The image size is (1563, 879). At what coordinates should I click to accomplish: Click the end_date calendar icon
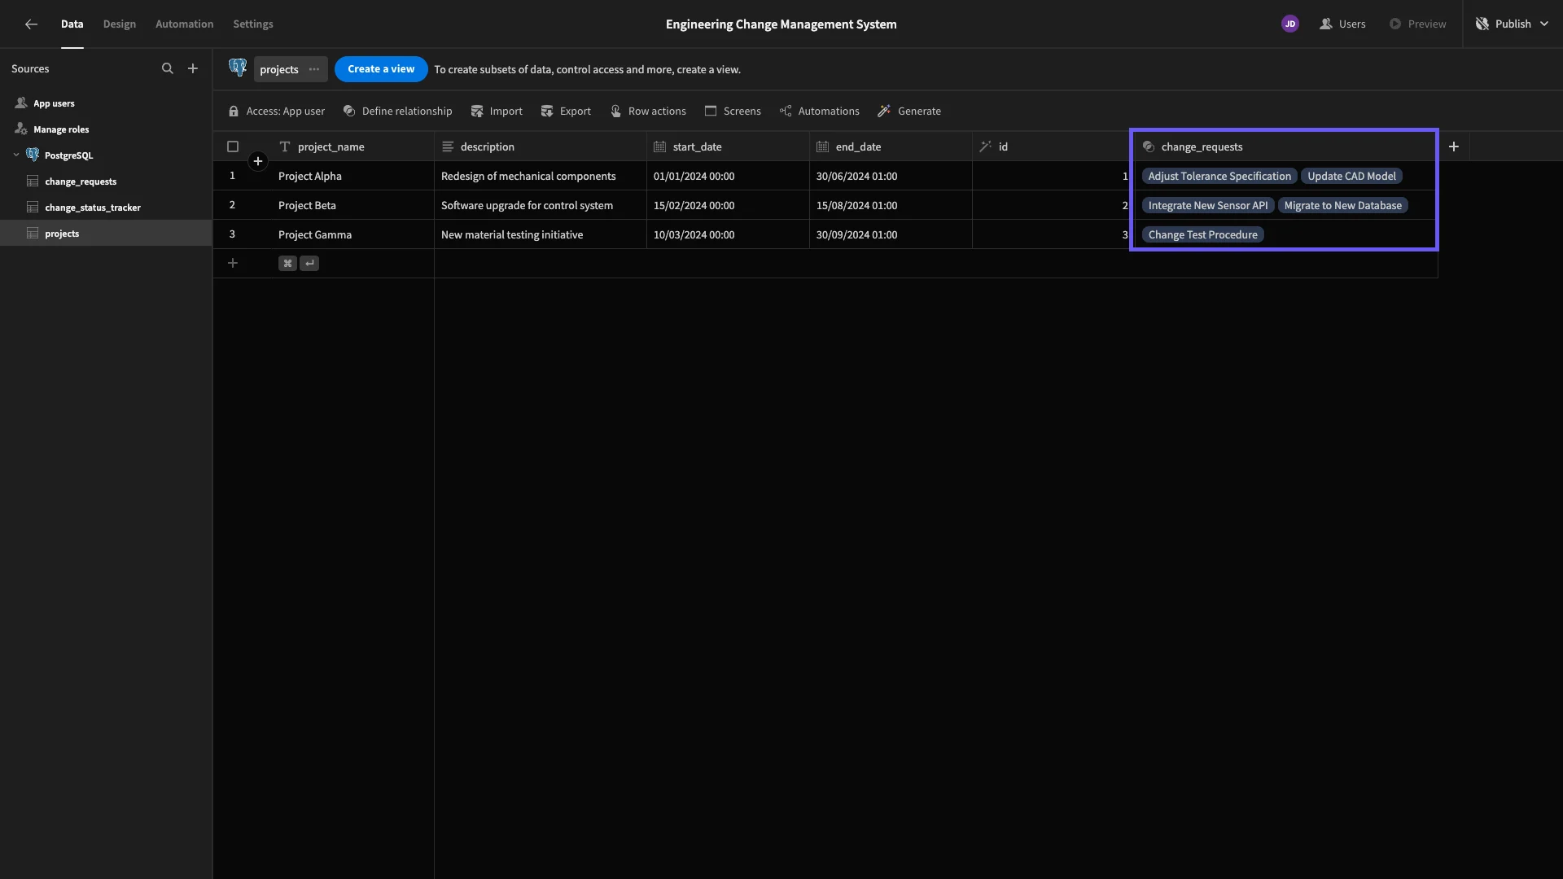[x=823, y=146]
